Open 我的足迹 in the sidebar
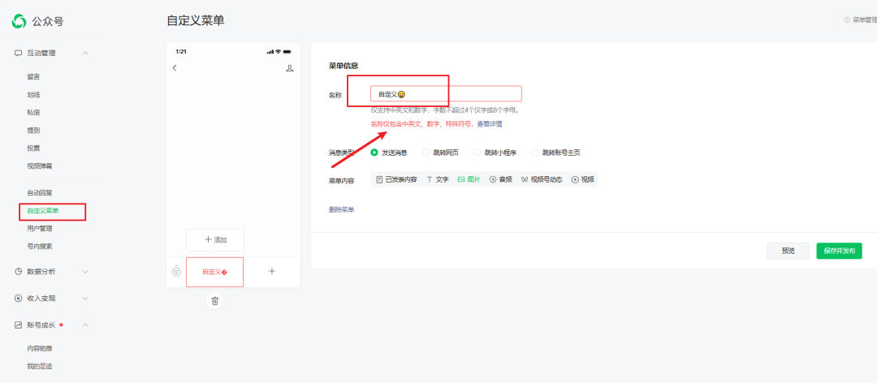The image size is (877, 383). [x=40, y=366]
